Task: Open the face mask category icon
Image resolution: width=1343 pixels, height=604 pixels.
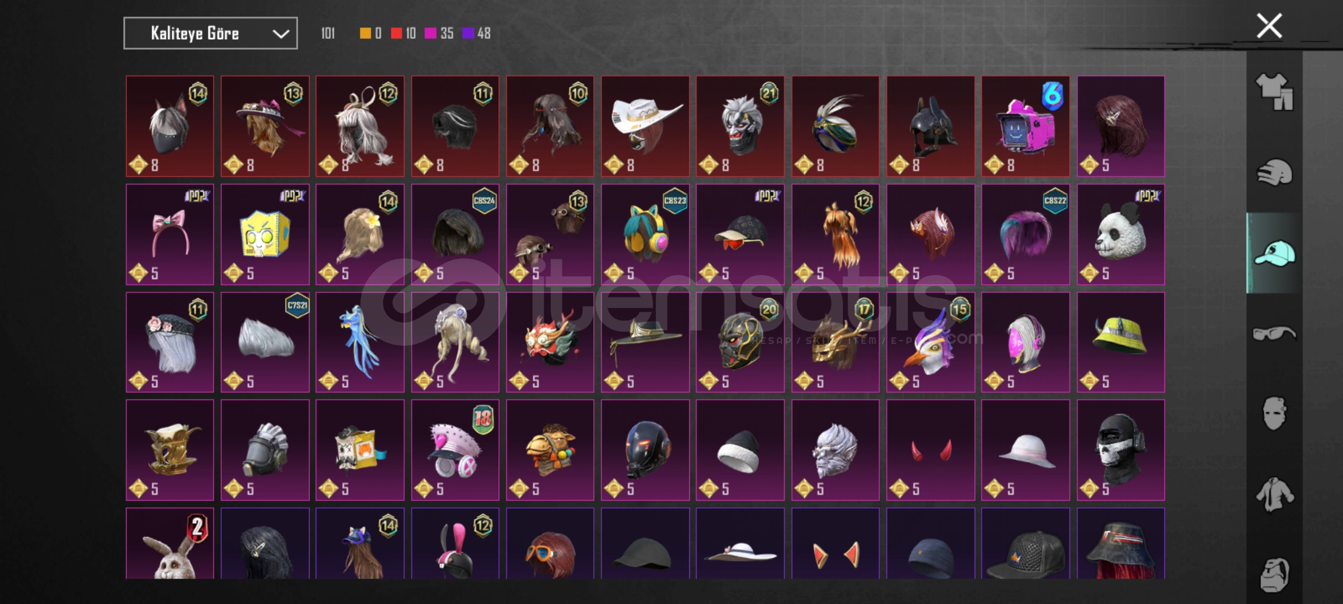Action: [x=1274, y=414]
